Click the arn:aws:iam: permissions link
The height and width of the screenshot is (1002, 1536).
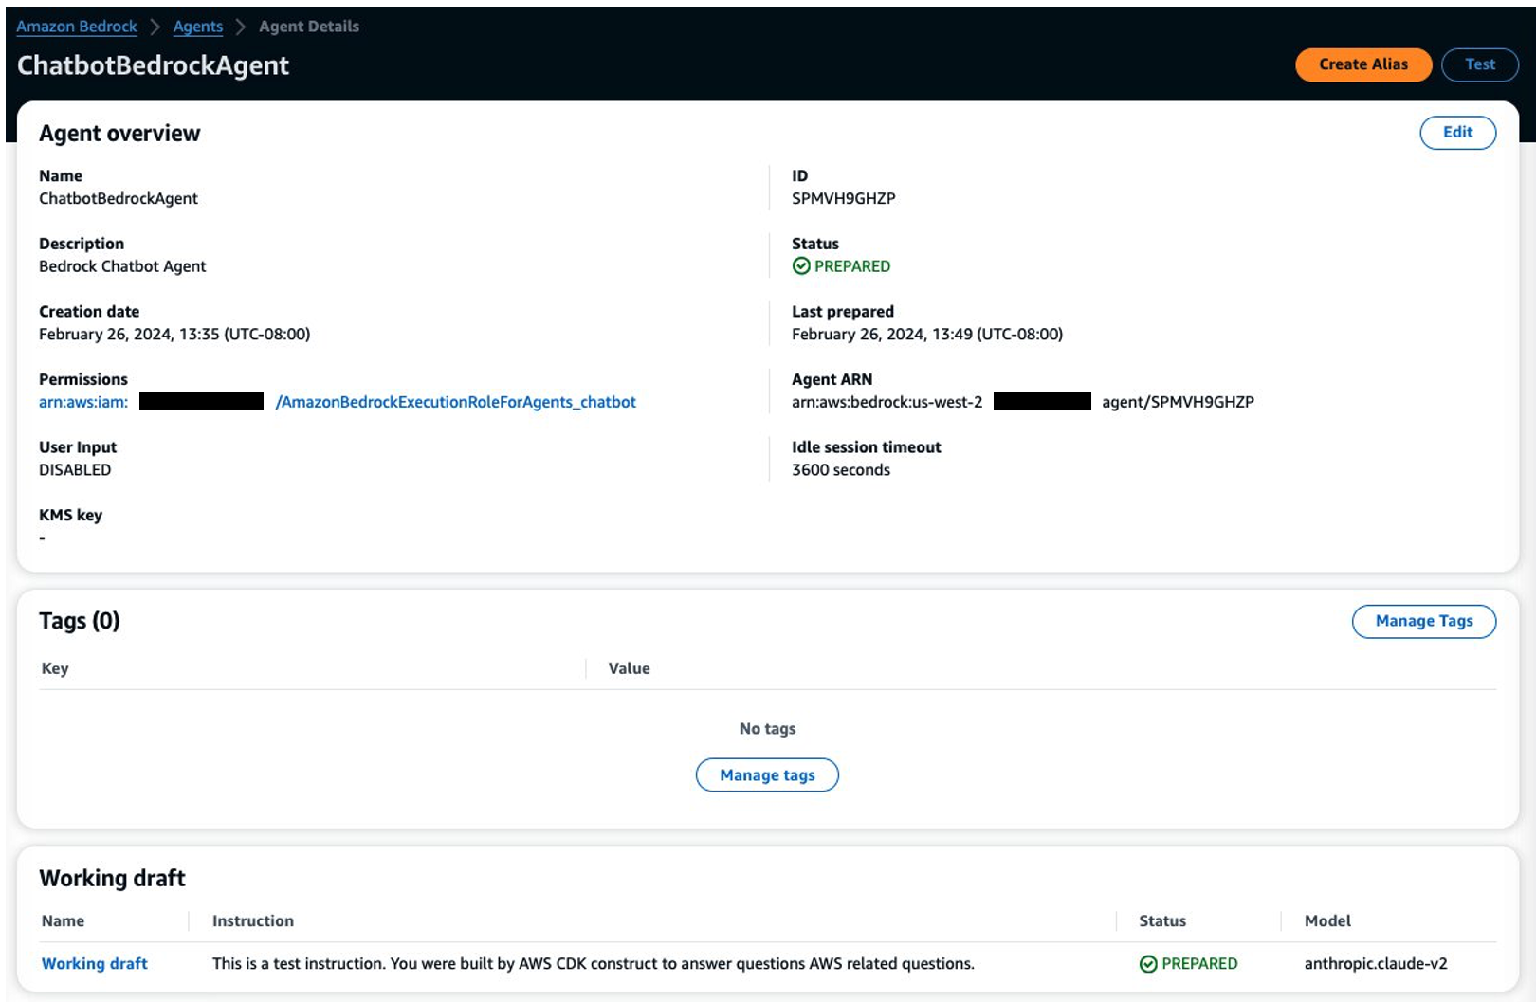[83, 402]
